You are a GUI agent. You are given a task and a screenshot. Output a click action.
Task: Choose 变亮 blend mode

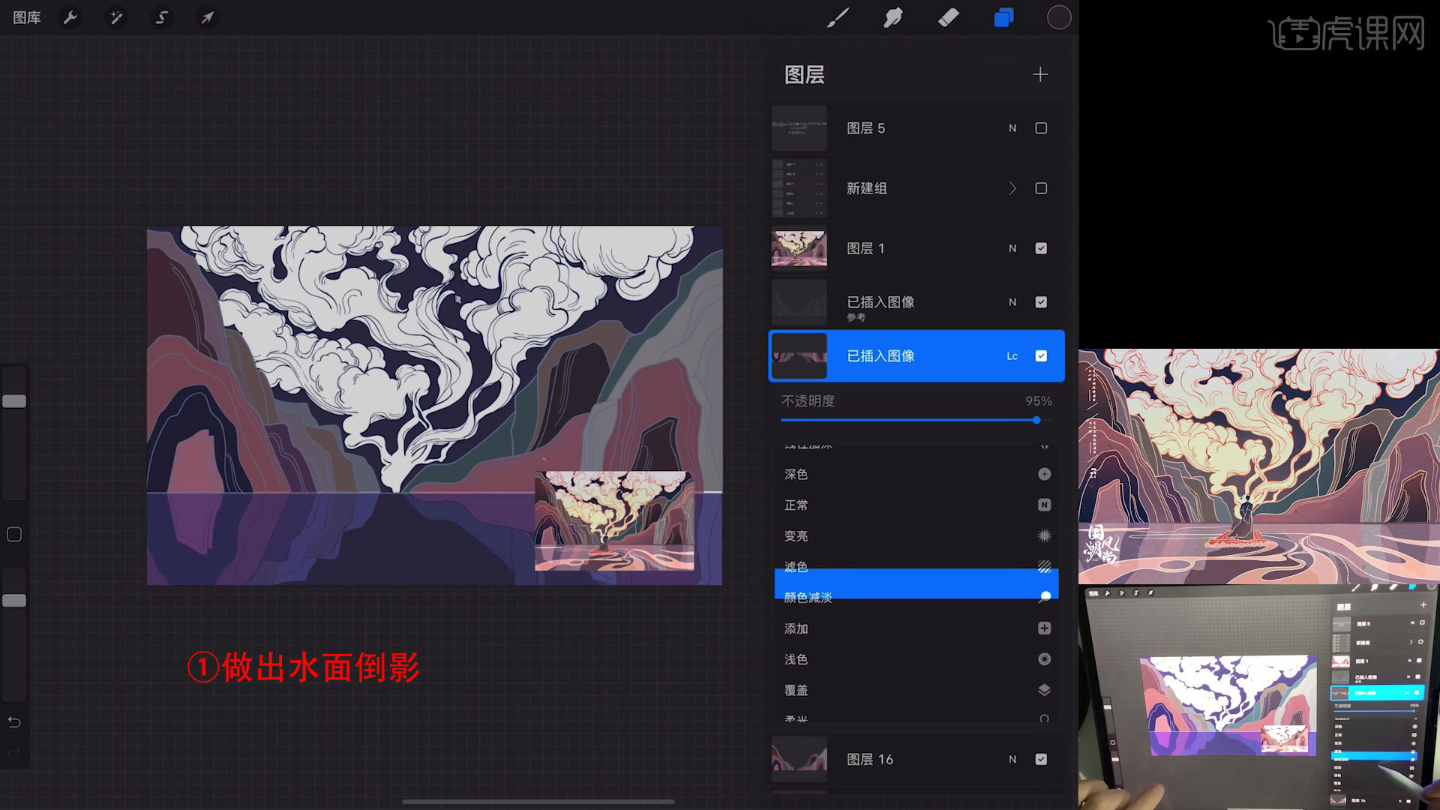tap(916, 535)
